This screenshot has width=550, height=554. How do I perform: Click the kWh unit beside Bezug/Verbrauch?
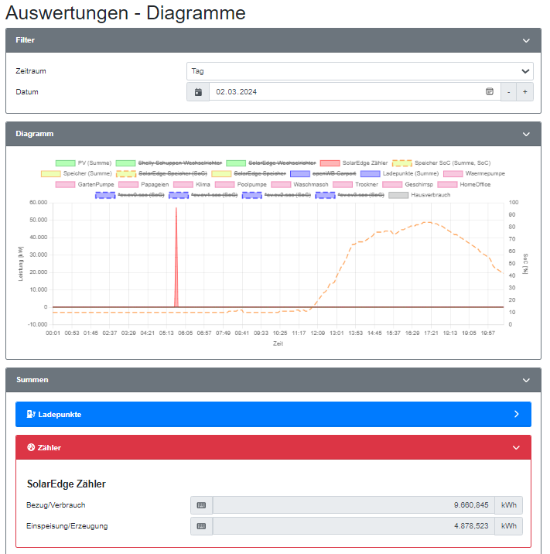pyautogui.click(x=509, y=505)
